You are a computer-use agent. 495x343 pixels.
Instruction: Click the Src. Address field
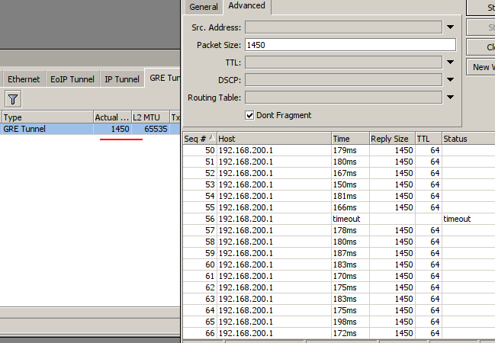point(343,27)
